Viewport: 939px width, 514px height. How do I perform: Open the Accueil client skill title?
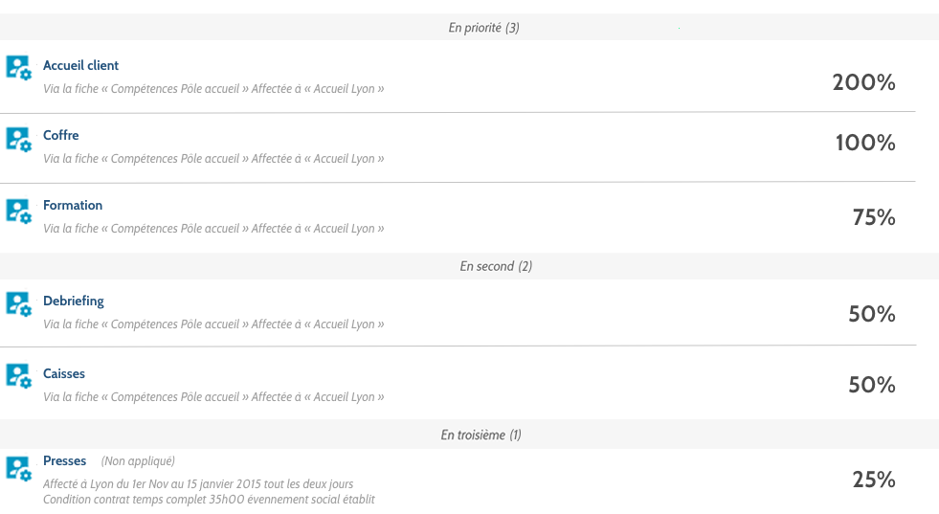coord(80,65)
